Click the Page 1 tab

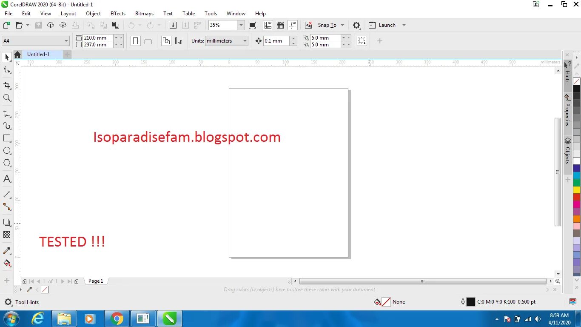[96, 281]
